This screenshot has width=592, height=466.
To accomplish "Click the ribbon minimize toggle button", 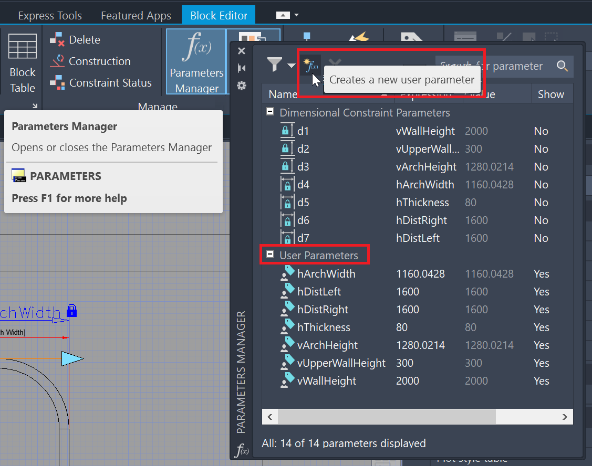I will click(283, 15).
